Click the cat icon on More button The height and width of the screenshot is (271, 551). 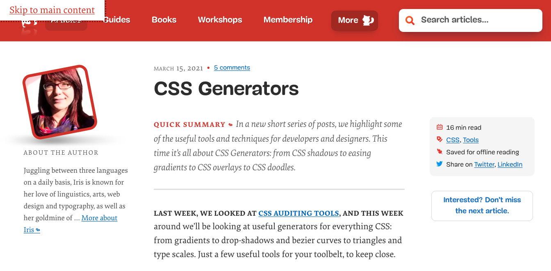(x=368, y=20)
